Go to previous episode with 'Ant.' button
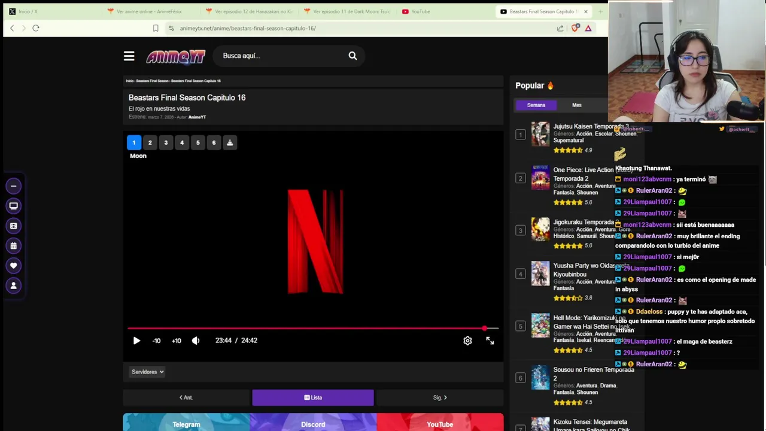Viewport: 766px width, 431px height. tap(186, 397)
